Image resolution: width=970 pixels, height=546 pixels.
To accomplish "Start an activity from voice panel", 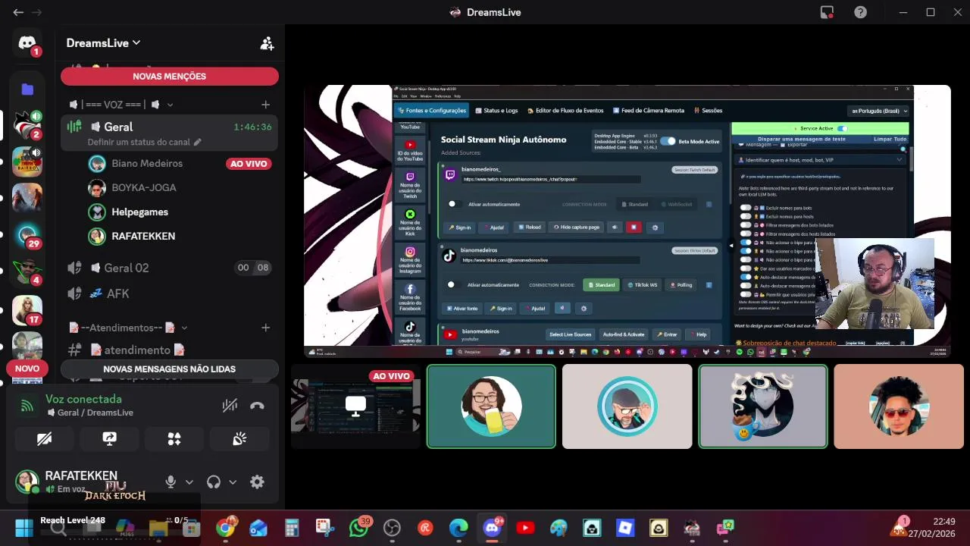I will pyautogui.click(x=174, y=439).
